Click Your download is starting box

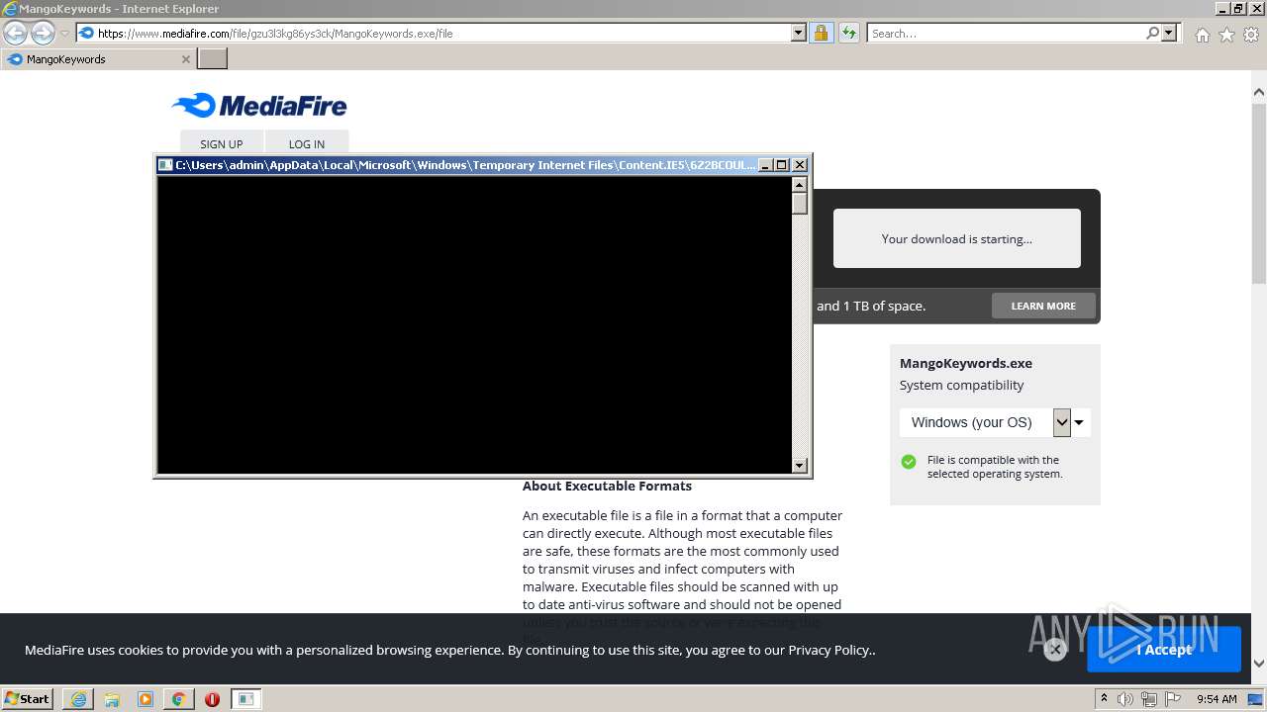click(956, 238)
